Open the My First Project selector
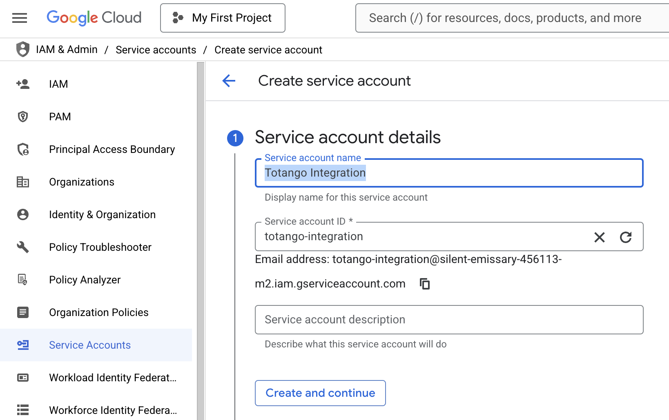The image size is (669, 420). (x=223, y=18)
